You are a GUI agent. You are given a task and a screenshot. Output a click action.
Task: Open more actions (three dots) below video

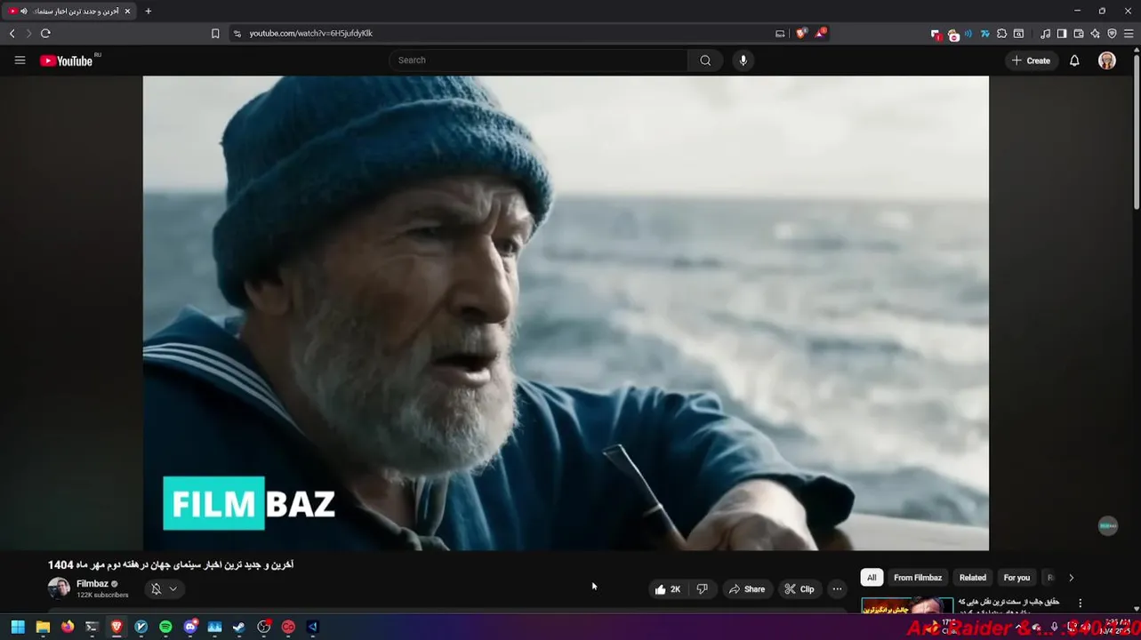837,589
